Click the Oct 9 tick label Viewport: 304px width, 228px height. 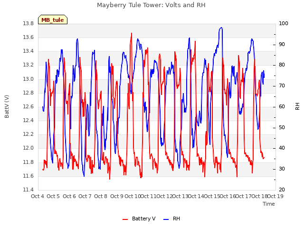117,196
